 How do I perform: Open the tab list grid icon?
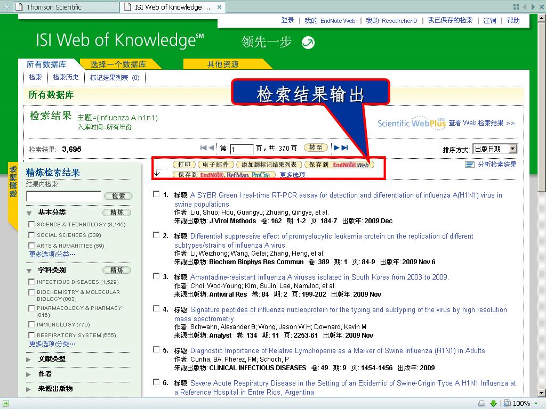coord(516,6)
